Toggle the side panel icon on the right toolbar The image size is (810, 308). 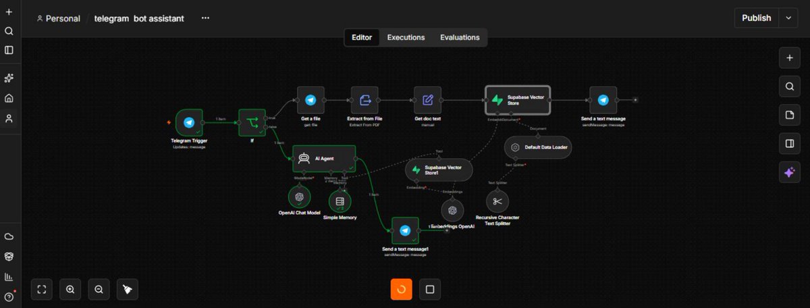(x=789, y=144)
